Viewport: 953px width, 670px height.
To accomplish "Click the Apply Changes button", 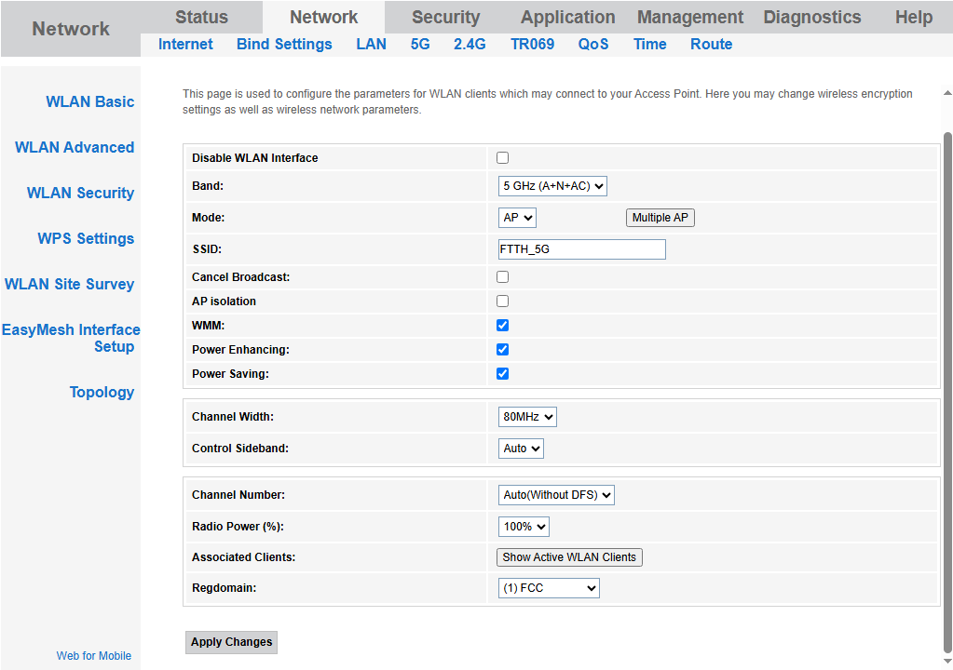I will pos(232,642).
